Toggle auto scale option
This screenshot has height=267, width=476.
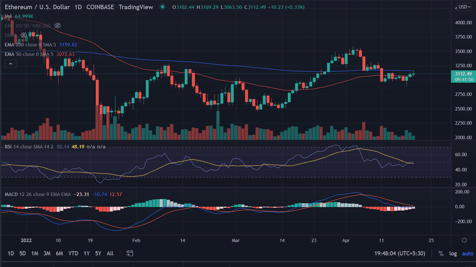[x=467, y=253]
